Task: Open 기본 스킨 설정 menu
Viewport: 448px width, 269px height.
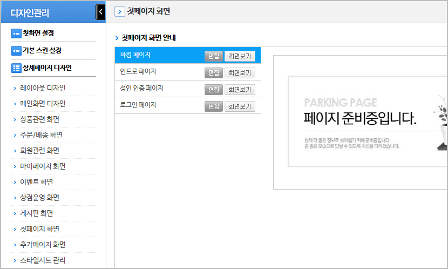Action: pos(42,51)
